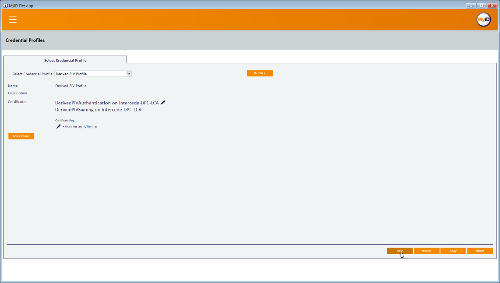The width and height of the screenshot is (500, 283).
Task: Click the Name label
Action: coord(13,86)
